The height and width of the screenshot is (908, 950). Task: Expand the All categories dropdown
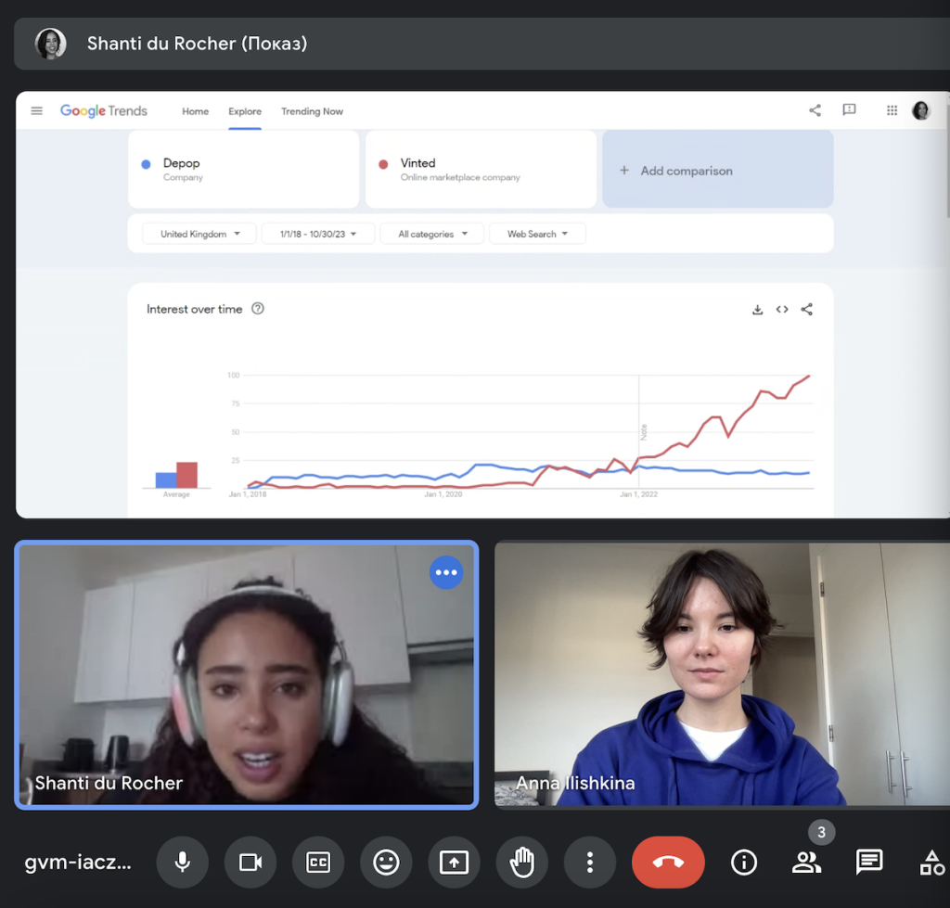[432, 234]
